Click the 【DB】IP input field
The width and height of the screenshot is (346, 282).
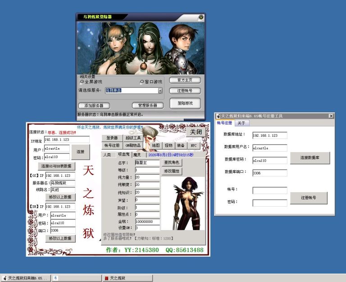pos(60,207)
